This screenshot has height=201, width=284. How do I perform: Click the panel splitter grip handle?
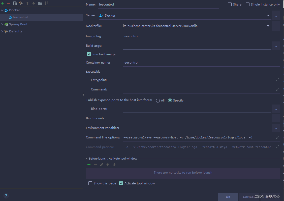[84, 94]
